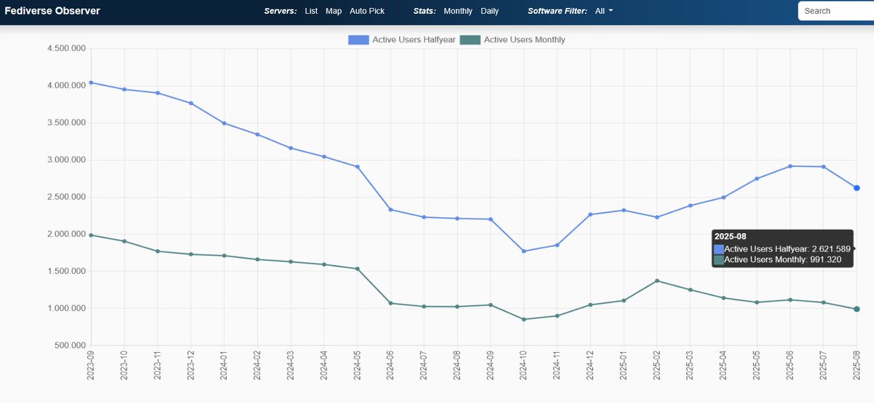The image size is (874, 403).
Task: Click the blue Halfyear legend color box
Action: tap(358, 39)
